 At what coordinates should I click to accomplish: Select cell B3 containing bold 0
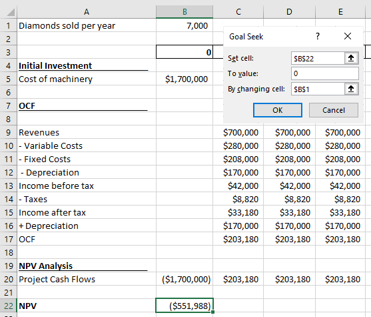tap(185, 52)
